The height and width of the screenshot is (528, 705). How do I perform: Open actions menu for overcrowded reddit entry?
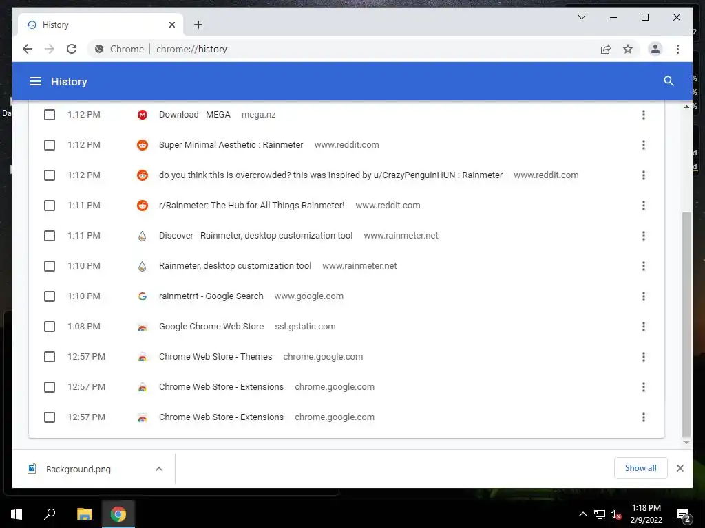click(x=644, y=175)
